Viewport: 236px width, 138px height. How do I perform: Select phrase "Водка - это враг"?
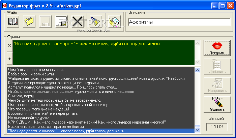[x=101, y=127]
